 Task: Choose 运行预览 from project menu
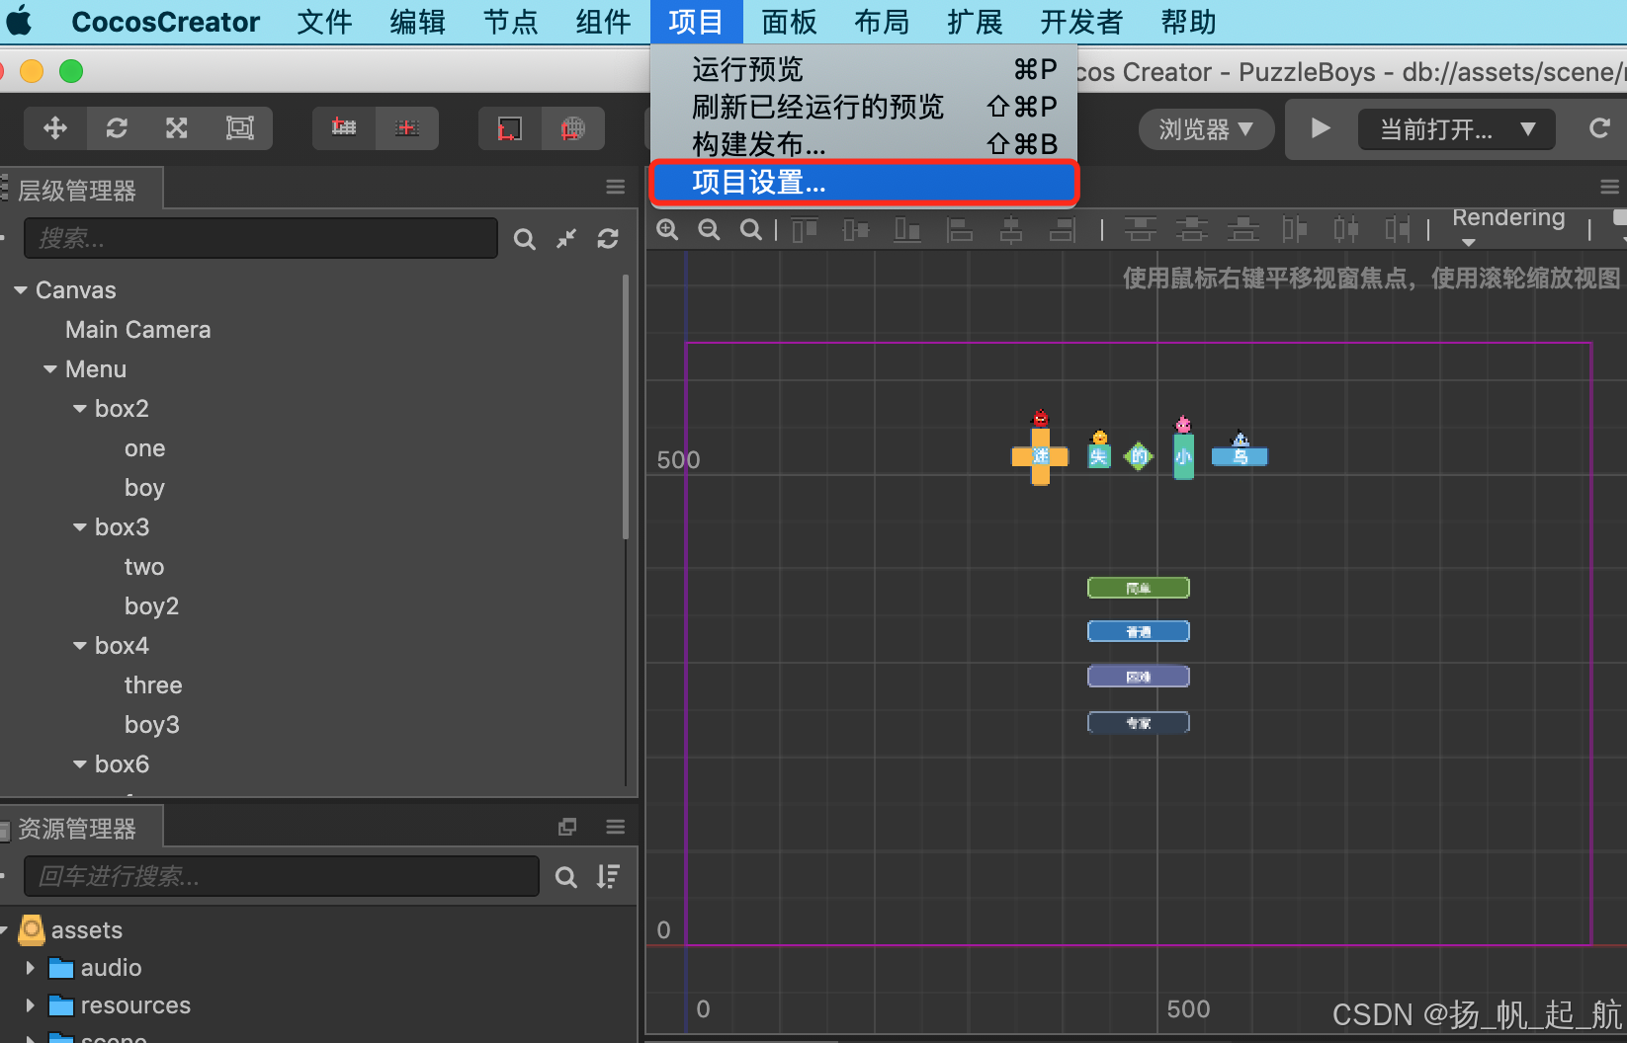[x=864, y=69]
